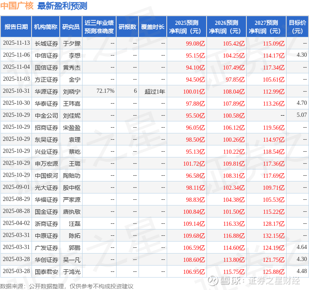Screen dimensions: 309x290
Task: Click the 兴业证券 institution cell
Action: click(x=46, y=152)
